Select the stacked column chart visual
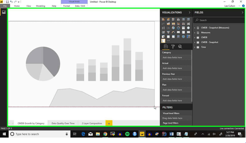The width and height of the screenshot is (246, 143). click(x=168, y=19)
